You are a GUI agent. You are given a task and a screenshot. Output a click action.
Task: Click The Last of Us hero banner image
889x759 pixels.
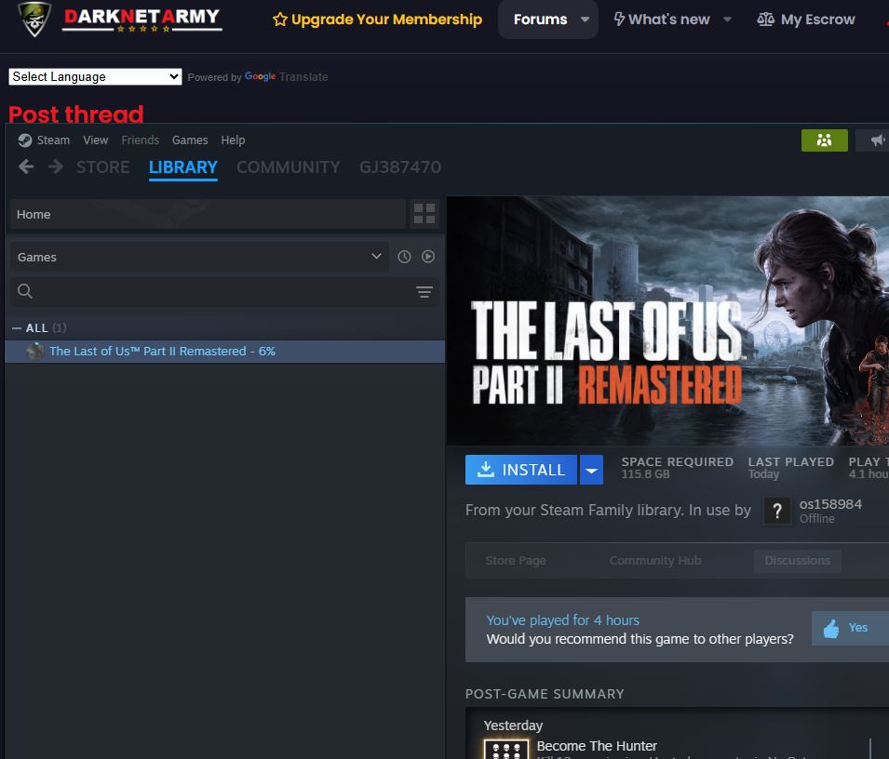(x=667, y=321)
